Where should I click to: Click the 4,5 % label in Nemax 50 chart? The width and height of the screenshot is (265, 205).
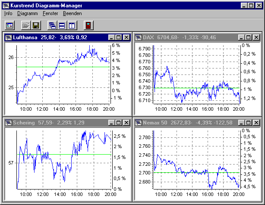249,186
